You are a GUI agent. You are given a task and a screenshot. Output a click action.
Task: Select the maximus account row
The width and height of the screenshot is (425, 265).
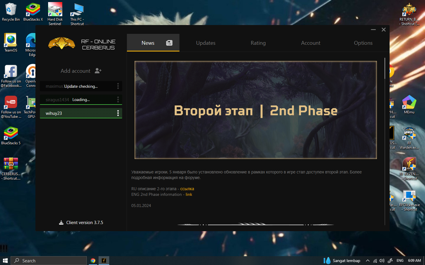[81, 86]
